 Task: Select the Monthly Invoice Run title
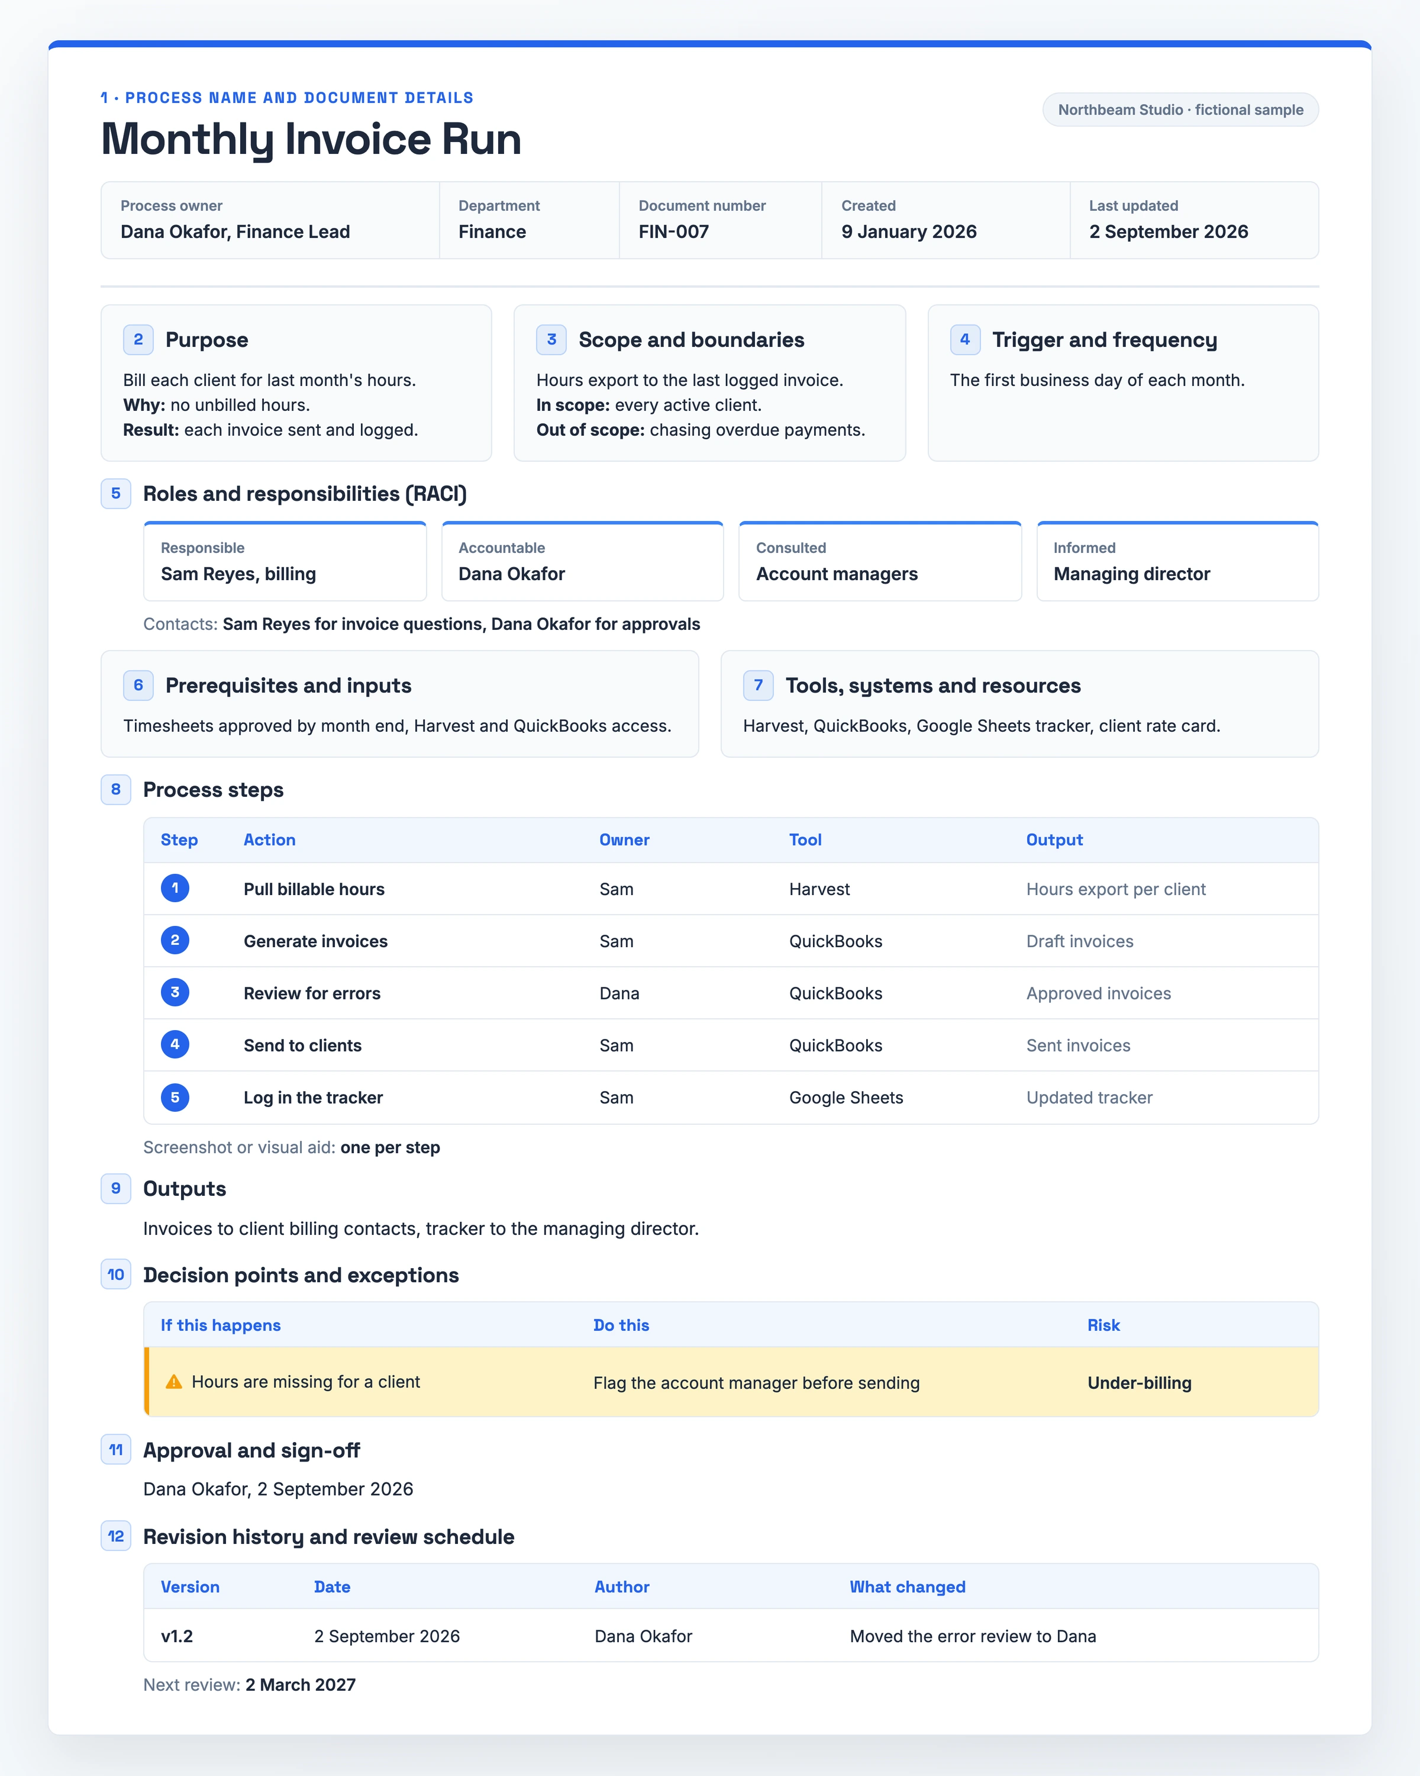(x=311, y=139)
